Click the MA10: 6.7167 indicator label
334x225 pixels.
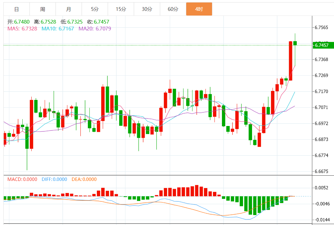[x=58, y=29]
